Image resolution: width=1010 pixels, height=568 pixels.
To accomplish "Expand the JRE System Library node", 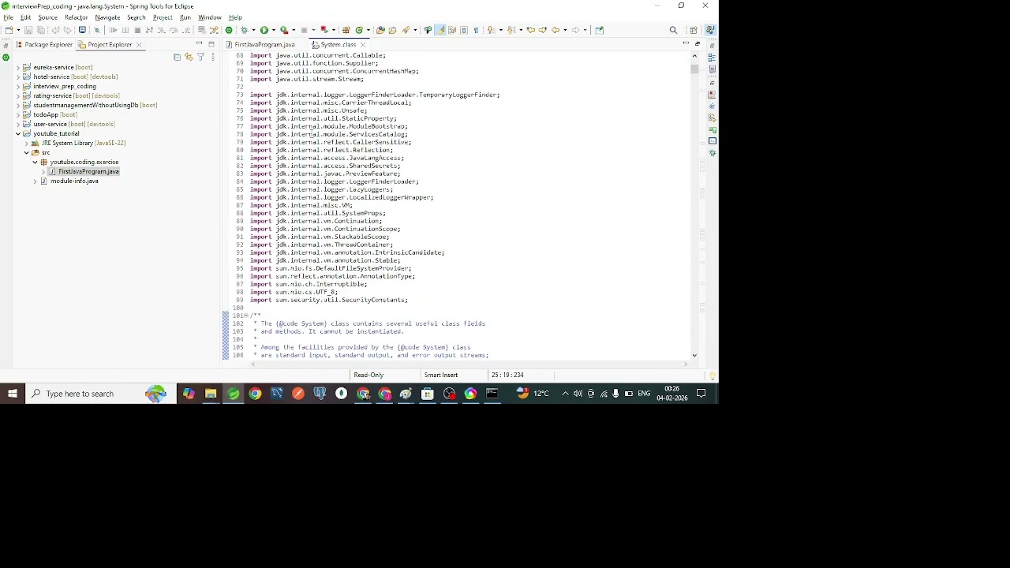I will [26, 143].
